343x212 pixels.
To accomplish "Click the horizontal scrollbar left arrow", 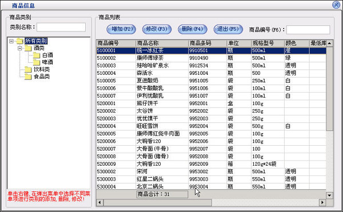I will (x=99, y=202).
